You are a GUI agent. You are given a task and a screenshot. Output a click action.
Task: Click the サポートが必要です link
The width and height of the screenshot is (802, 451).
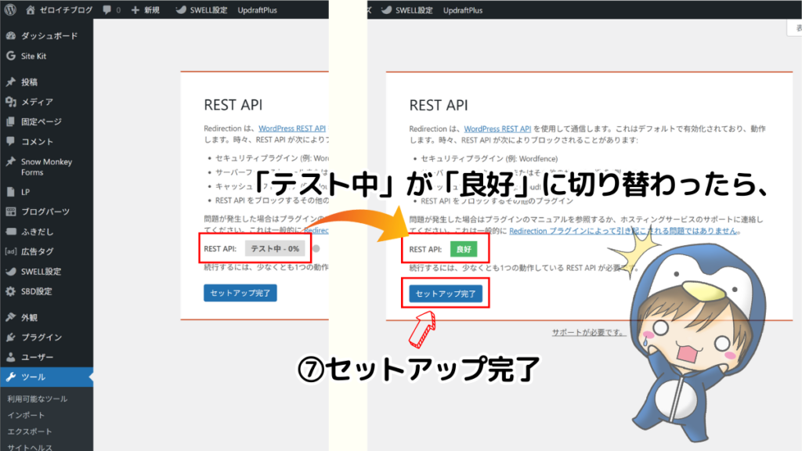tap(588, 332)
